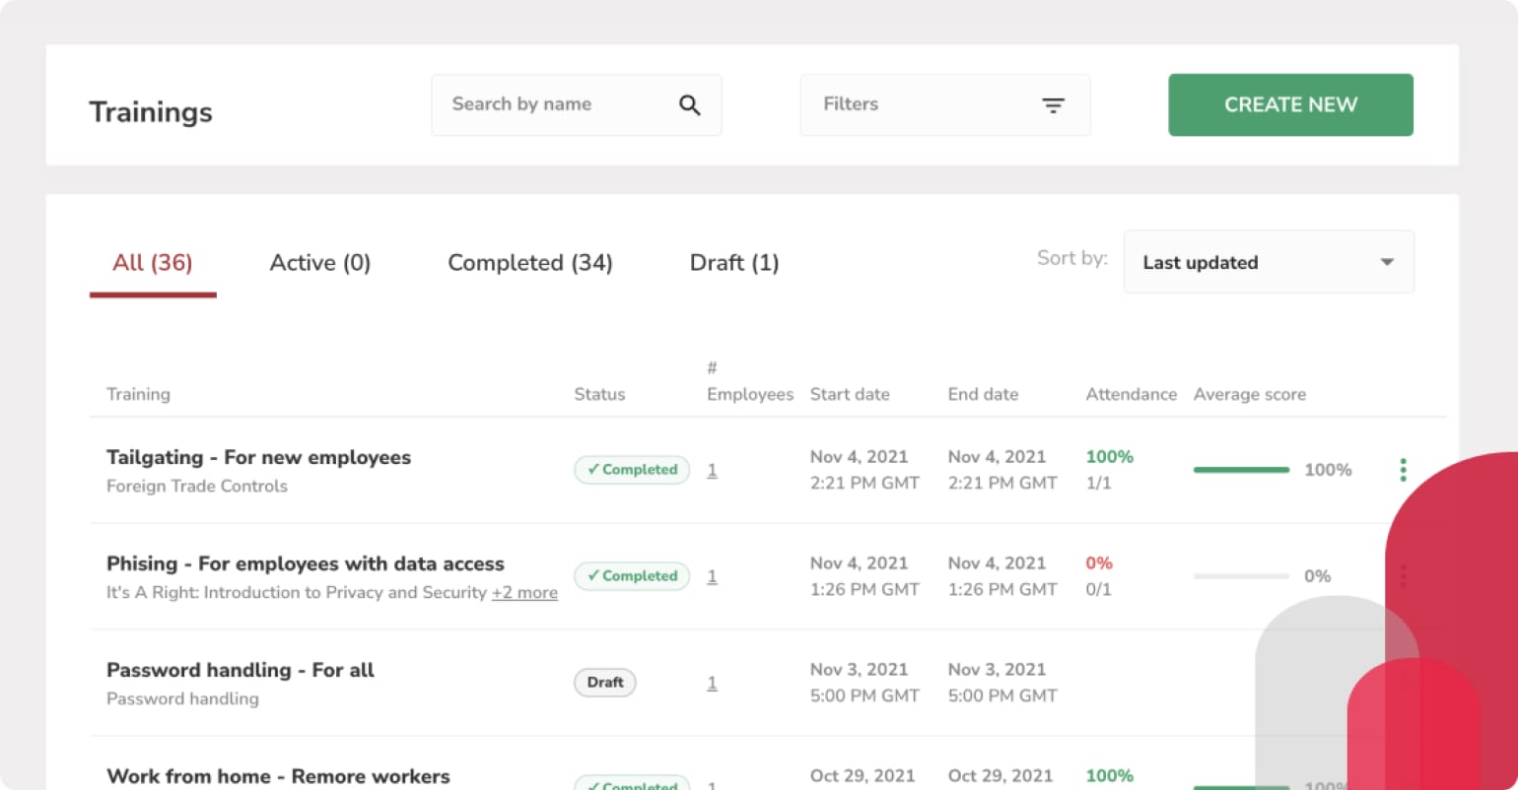1518x790 pixels.
Task: Click the 0/1 attendance count
Action: (1098, 589)
